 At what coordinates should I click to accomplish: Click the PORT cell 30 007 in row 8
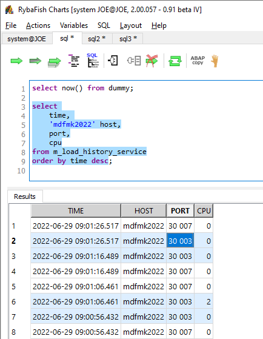click(180, 332)
